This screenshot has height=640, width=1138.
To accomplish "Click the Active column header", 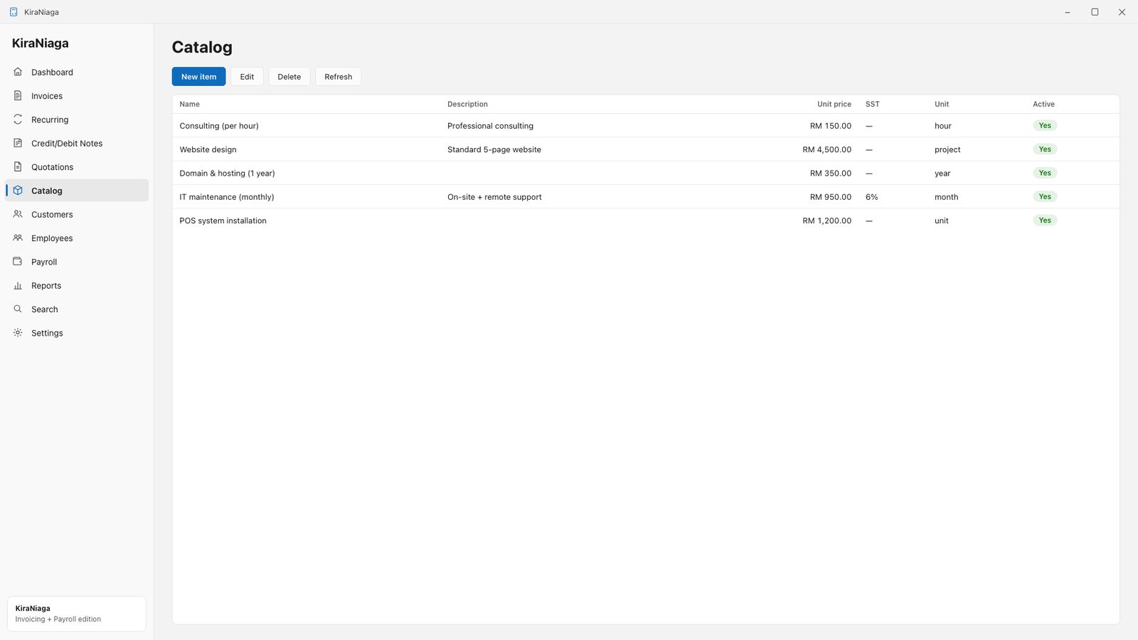I will click(1043, 104).
